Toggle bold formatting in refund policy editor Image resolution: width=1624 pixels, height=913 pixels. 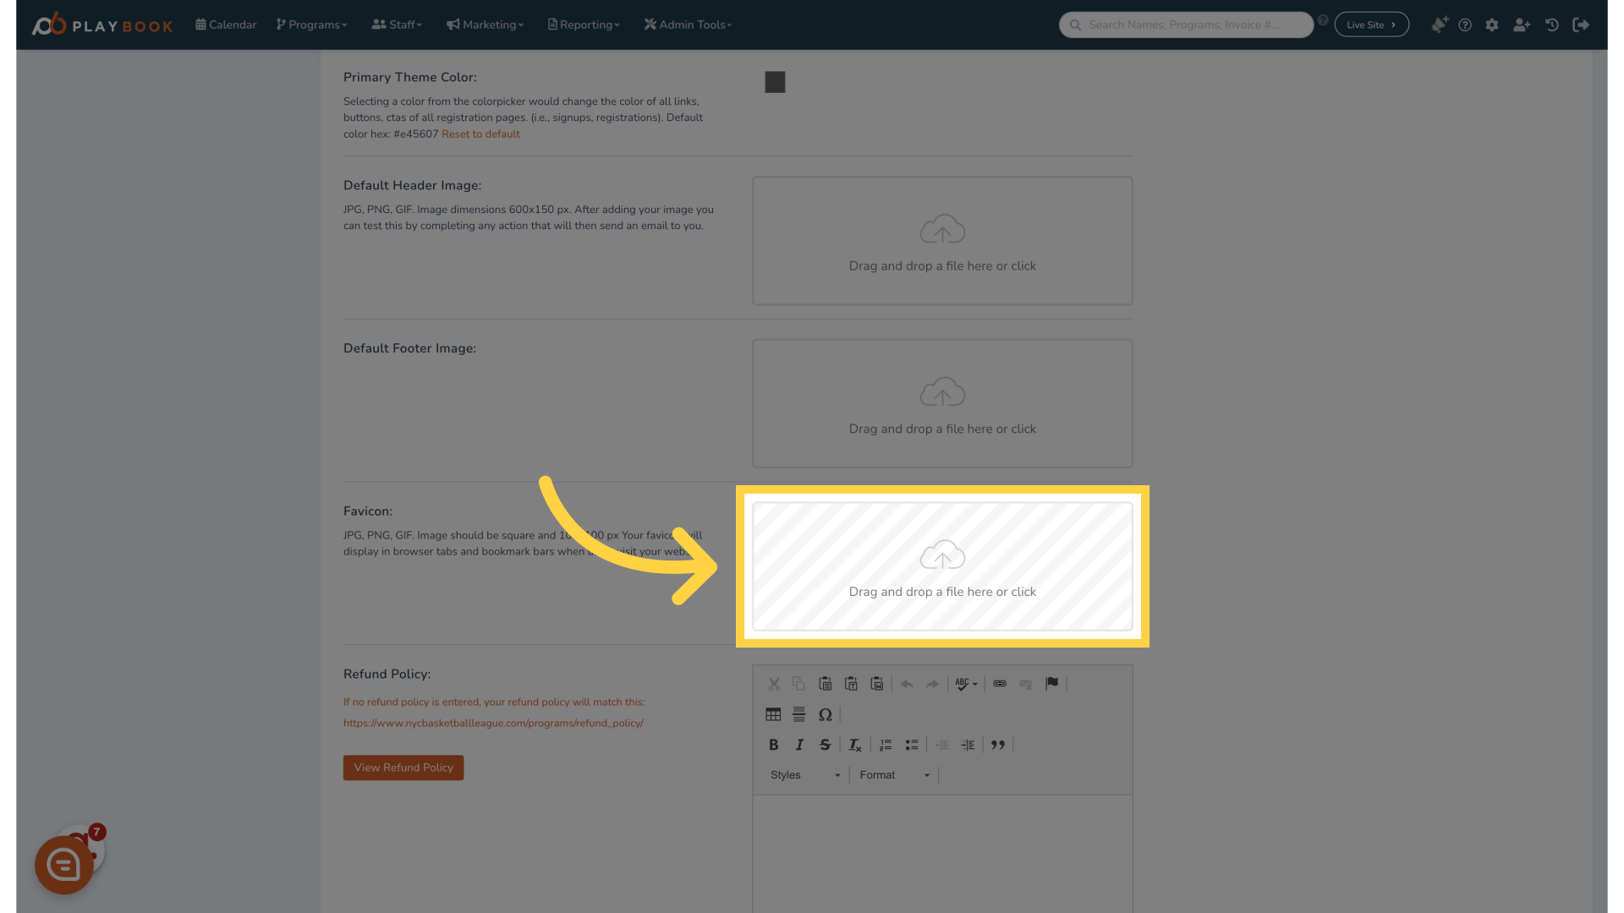[773, 745]
